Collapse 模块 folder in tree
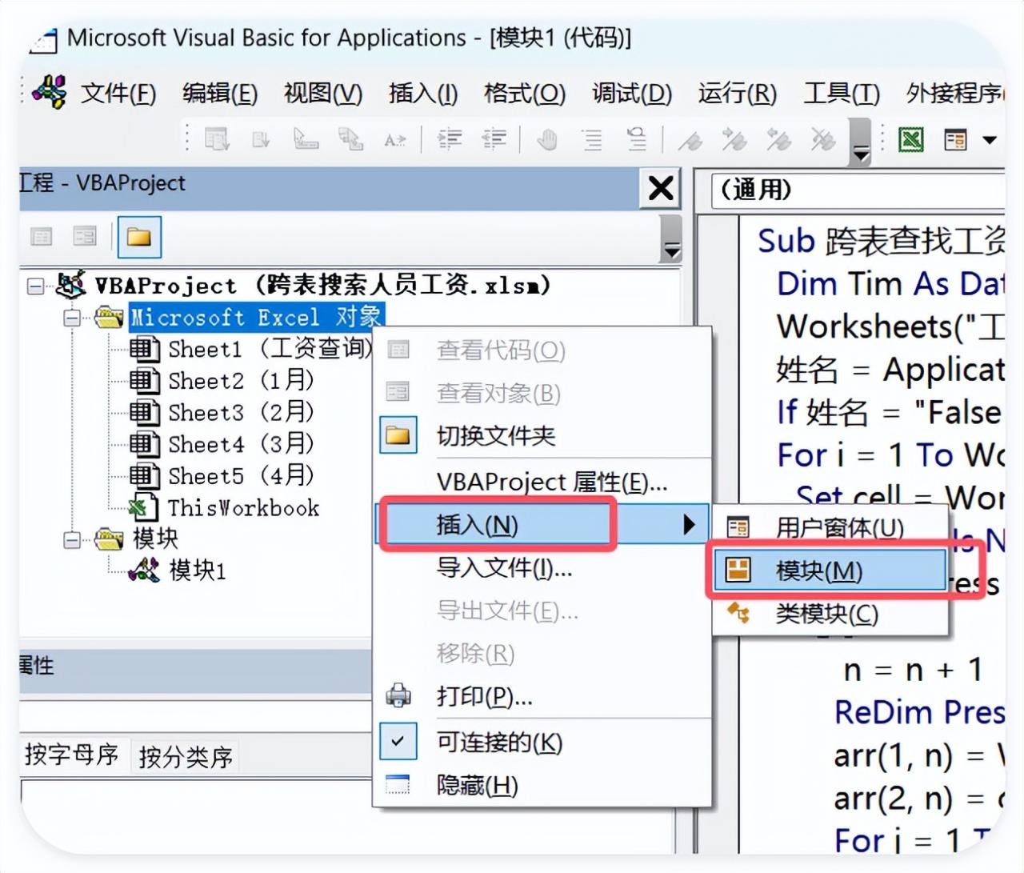This screenshot has height=873, width=1024. [x=72, y=540]
